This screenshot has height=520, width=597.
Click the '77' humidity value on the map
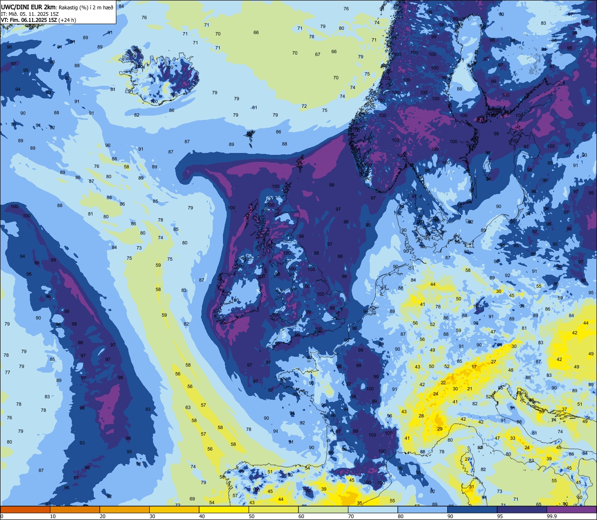(x=7, y=372)
